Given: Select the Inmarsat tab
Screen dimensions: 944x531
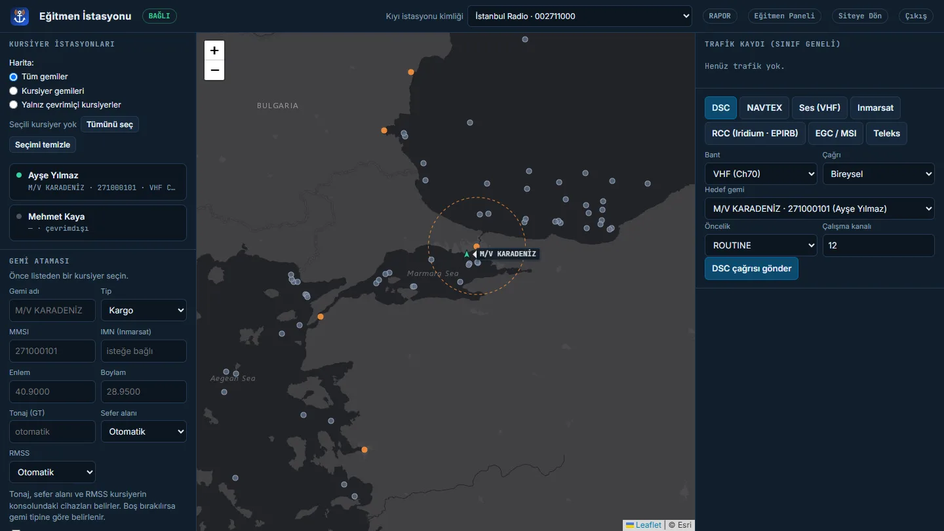Looking at the screenshot, I should 875,108.
